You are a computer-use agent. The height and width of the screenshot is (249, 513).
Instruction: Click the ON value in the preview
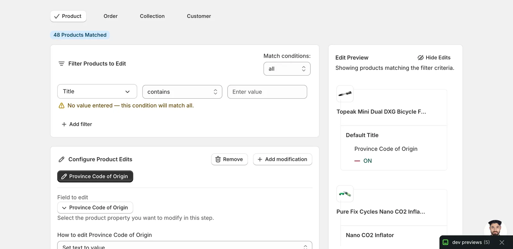(367, 161)
